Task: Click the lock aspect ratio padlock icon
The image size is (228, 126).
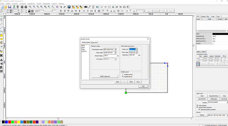Action: click(x=29, y=11)
